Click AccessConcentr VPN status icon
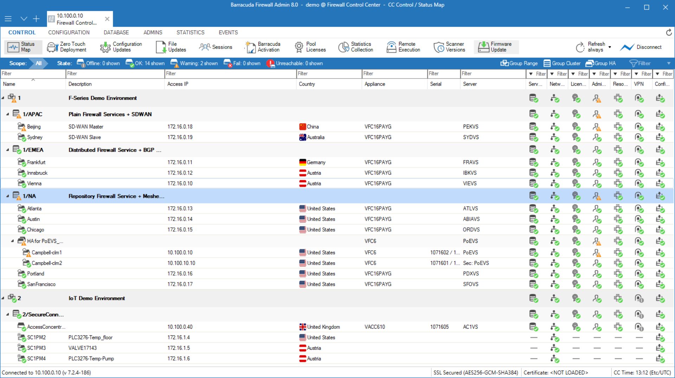 (x=639, y=327)
